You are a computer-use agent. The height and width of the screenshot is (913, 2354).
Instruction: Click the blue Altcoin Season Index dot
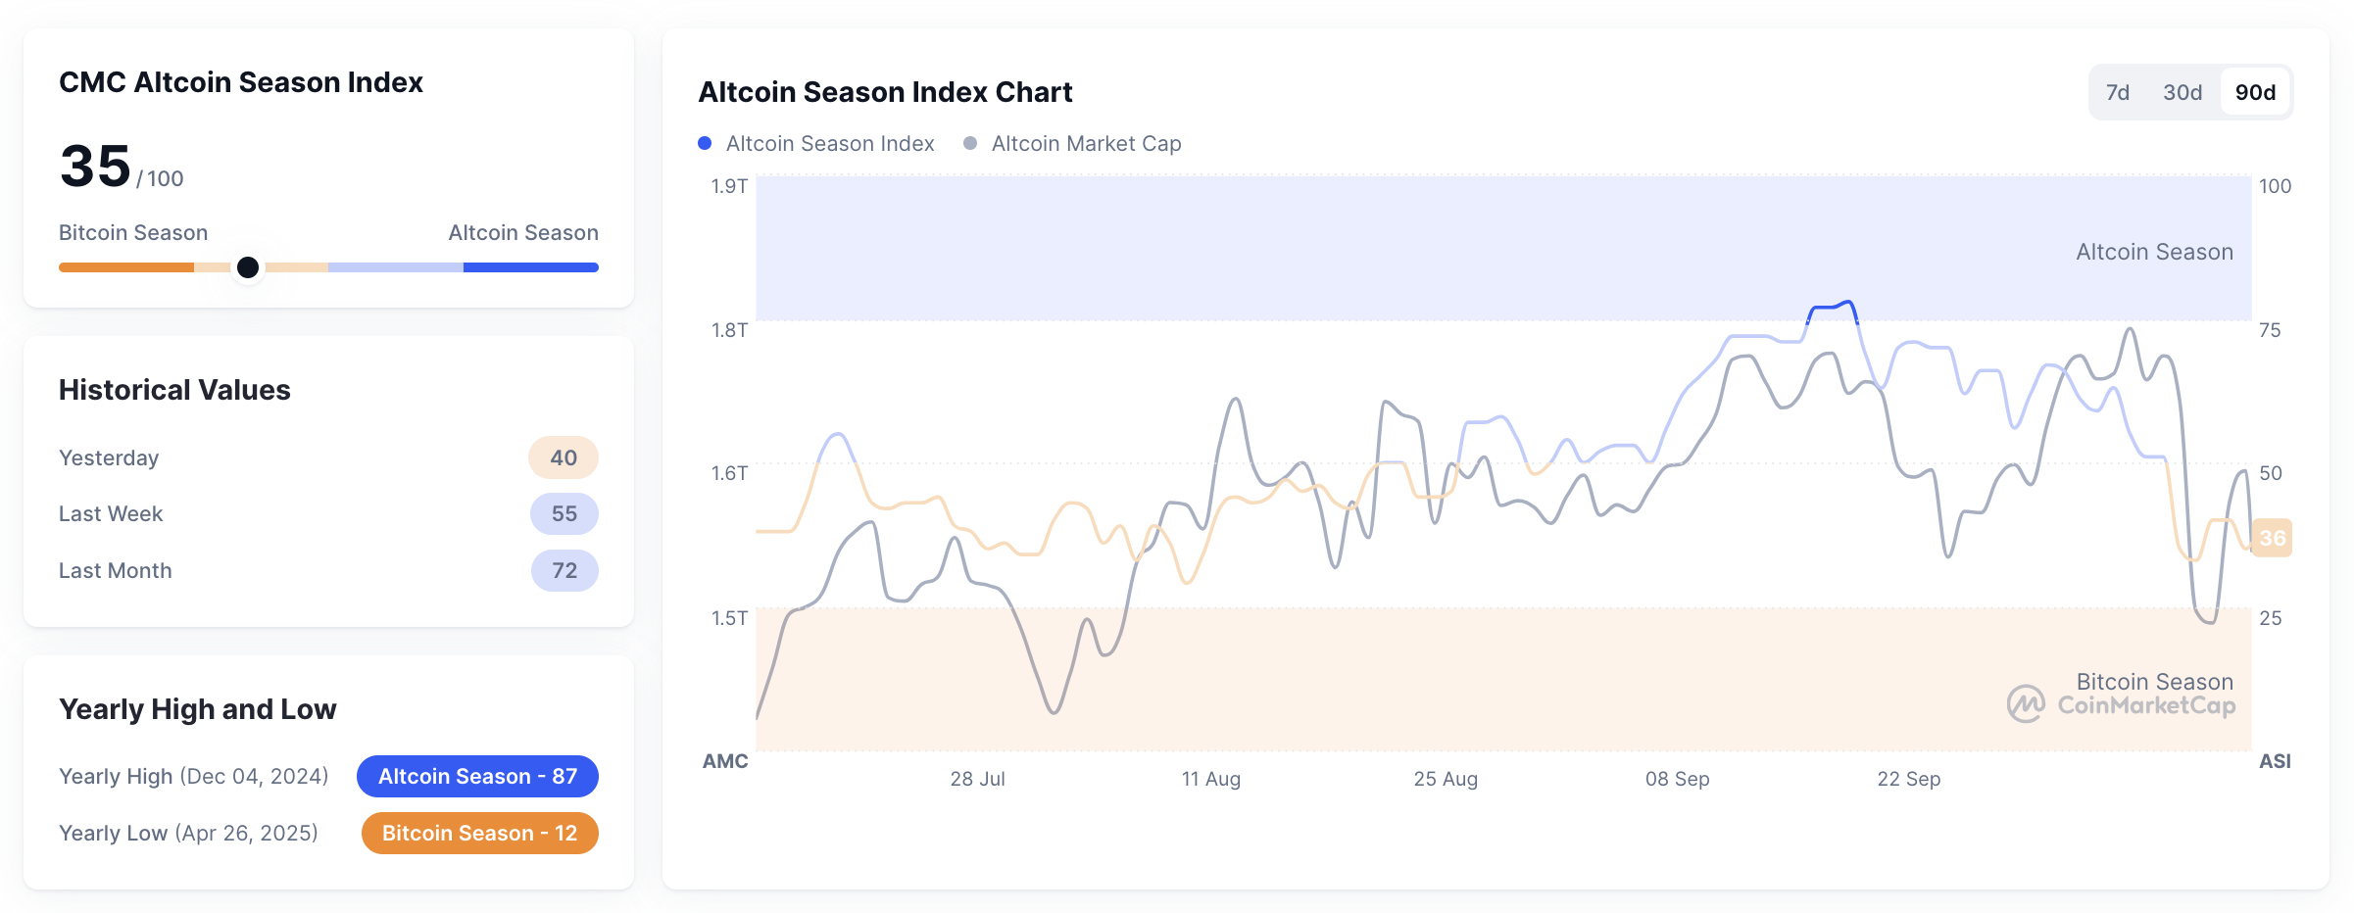point(705,144)
